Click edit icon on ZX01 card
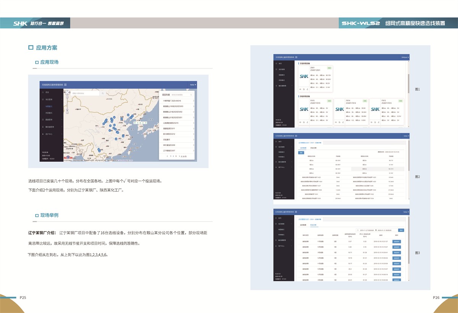Viewport: 458px width, 313px height. tap(307, 89)
